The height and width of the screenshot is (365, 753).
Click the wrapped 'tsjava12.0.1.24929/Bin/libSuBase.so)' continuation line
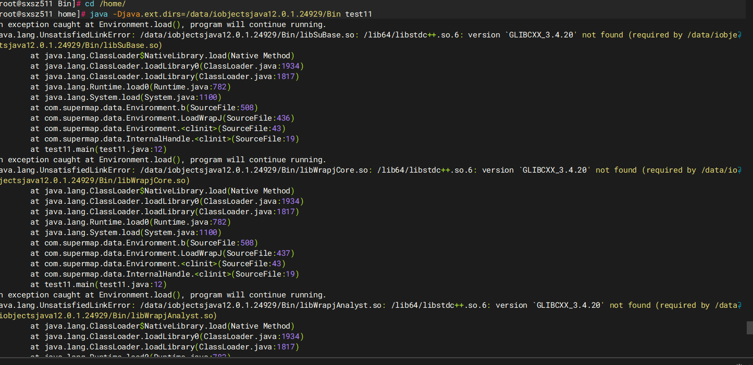(x=81, y=45)
